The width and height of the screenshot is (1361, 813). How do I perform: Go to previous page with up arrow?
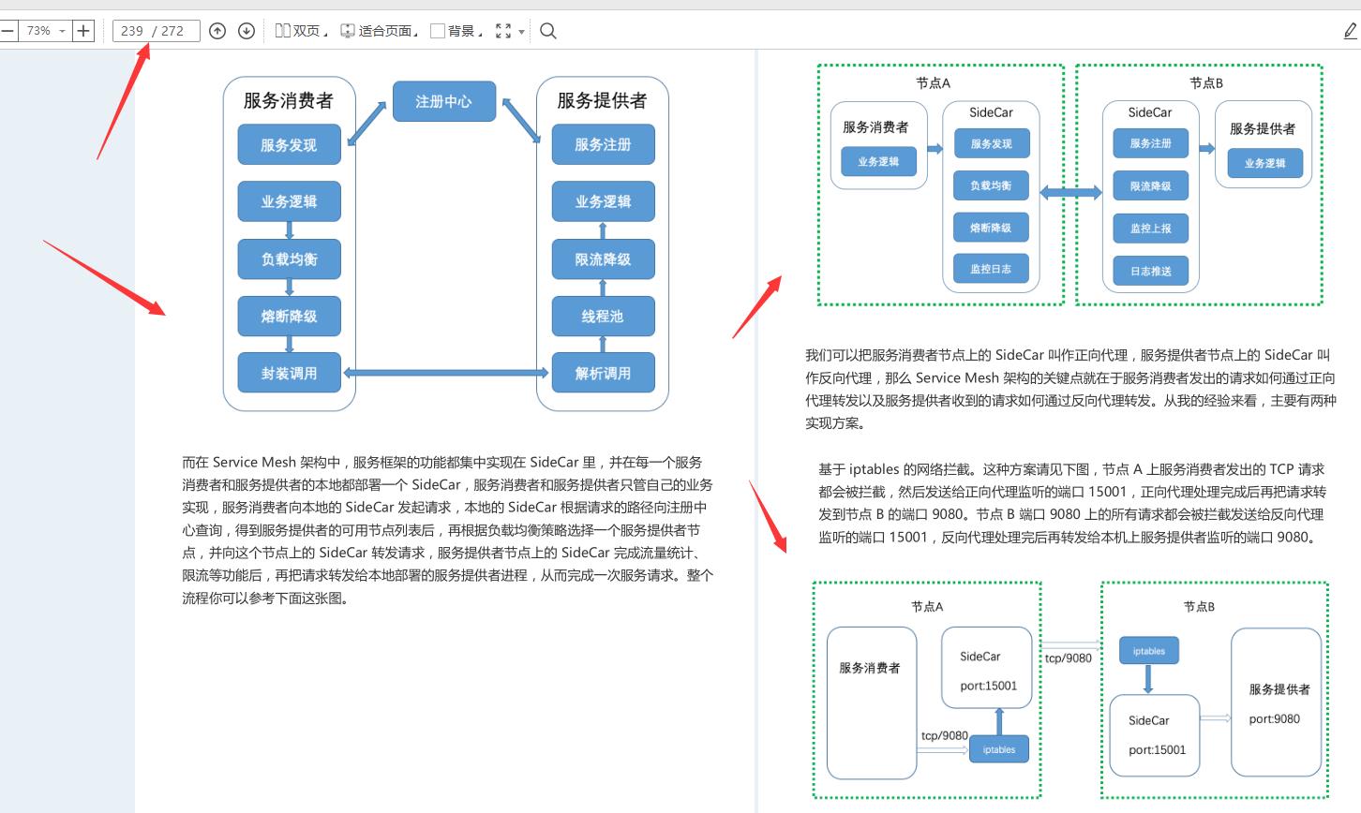[217, 31]
